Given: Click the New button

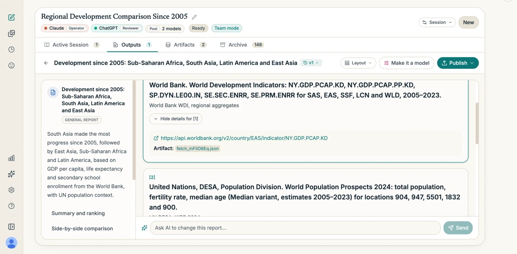Looking at the screenshot, I should [x=469, y=23].
